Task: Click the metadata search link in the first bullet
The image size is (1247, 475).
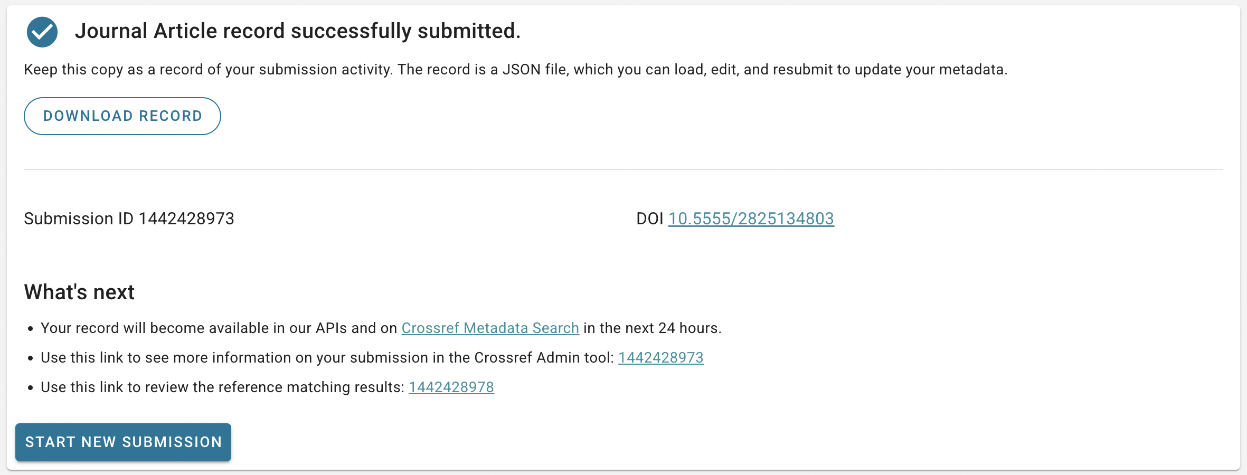Action: [x=490, y=328]
